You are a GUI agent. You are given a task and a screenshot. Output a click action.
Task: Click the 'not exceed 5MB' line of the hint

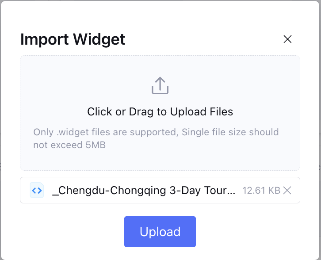(x=69, y=145)
